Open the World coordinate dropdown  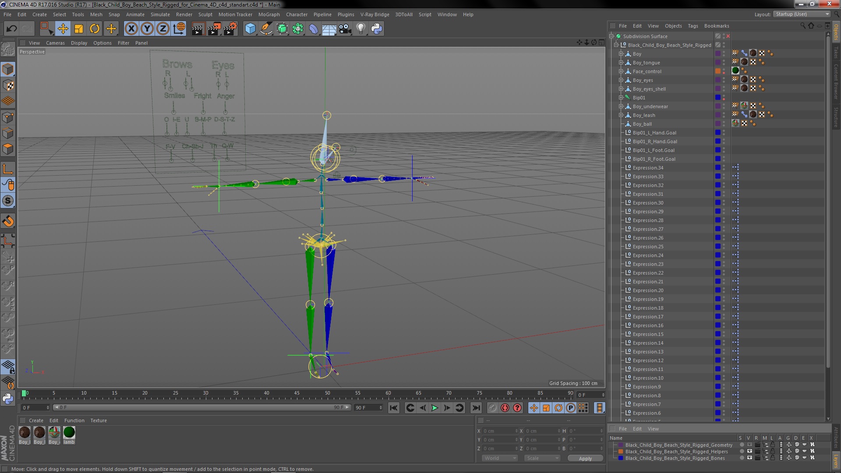(x=499, y=458)
